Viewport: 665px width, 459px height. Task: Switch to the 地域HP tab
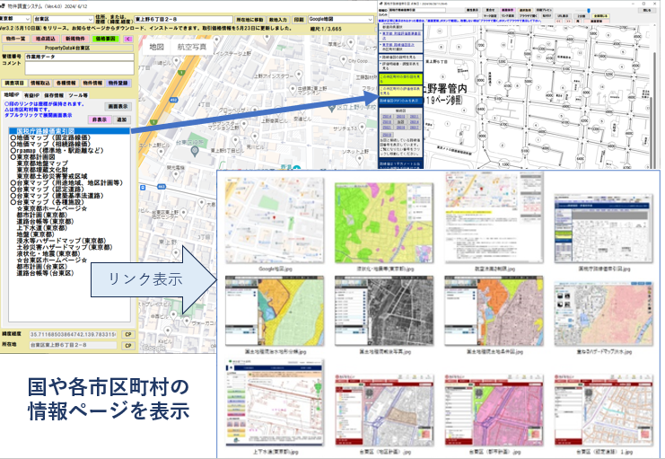pyautogui.click(x=12, y=93)
